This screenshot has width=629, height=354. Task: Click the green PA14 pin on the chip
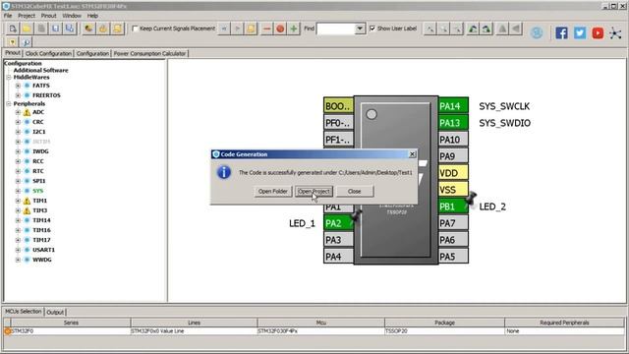coord(453,106)
